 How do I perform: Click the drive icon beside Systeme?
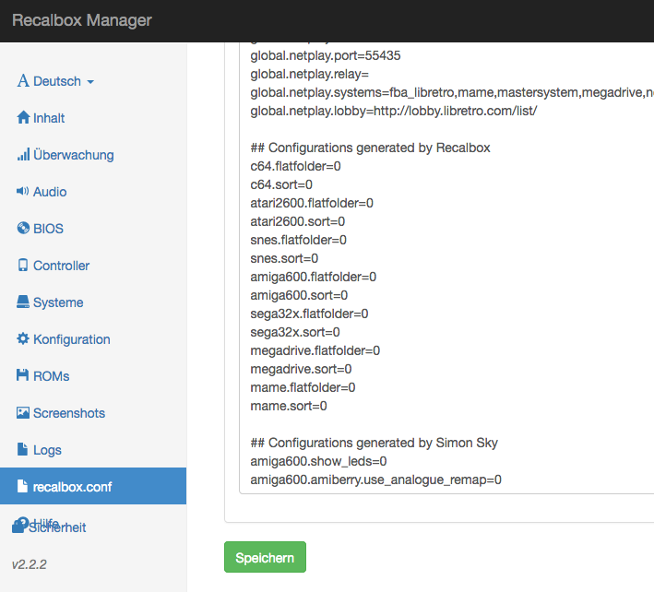coord(23,302)
